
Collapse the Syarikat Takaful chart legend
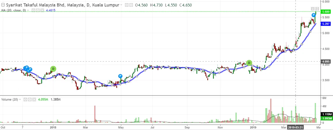tap(3, 5)
